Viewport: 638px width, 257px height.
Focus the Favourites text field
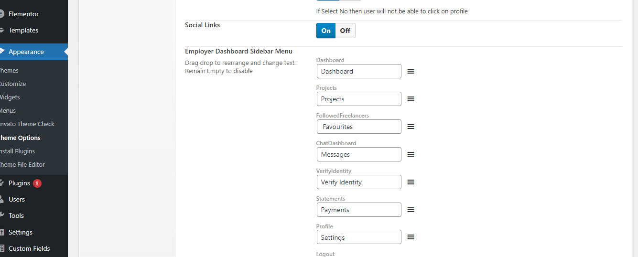click(x=359, y=127)
